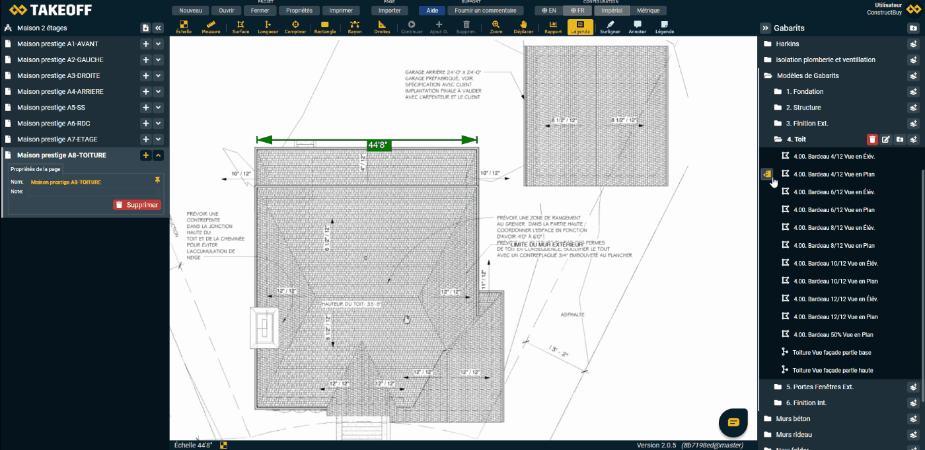Choose the Surligner highlighter tool
The height and width of the screenshot is (450, 925).
(x=610, y=27)
